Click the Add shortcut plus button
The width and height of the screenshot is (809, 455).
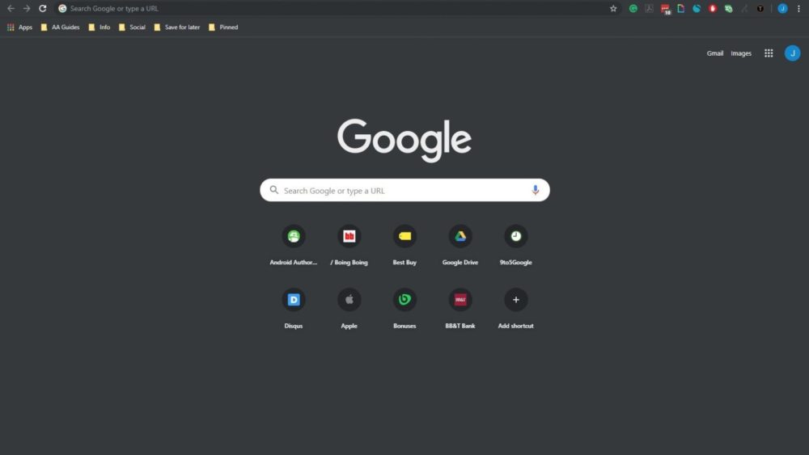[515, 299]
